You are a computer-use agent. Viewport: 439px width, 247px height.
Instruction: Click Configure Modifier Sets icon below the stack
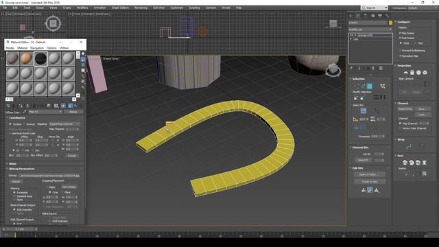[x=381, y=69]
